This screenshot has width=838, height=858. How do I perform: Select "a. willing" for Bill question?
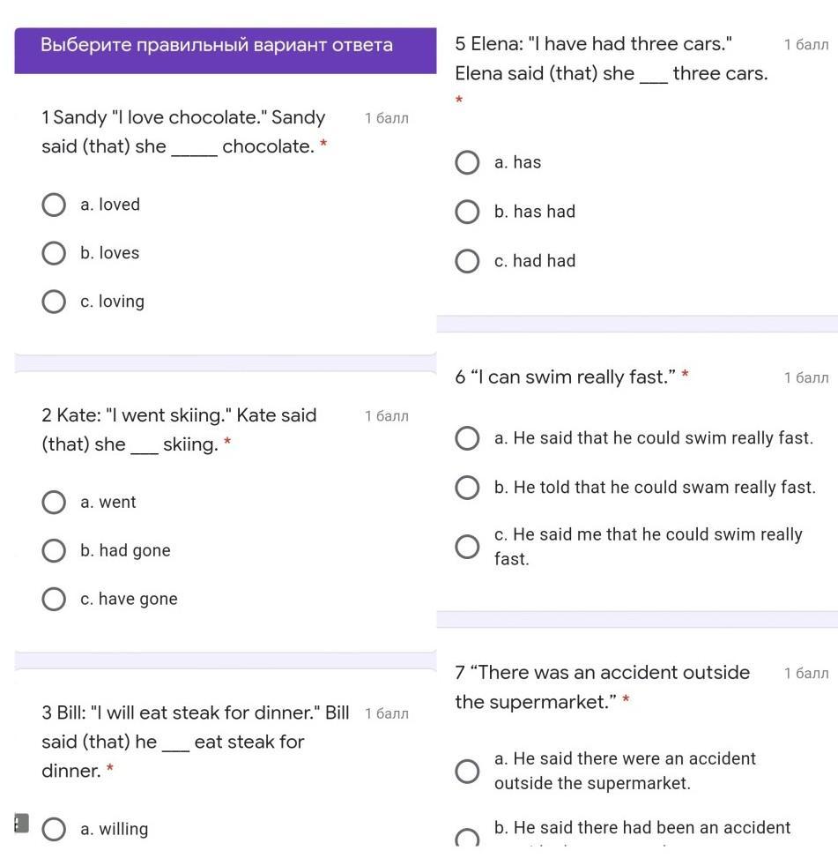[54, 830]
